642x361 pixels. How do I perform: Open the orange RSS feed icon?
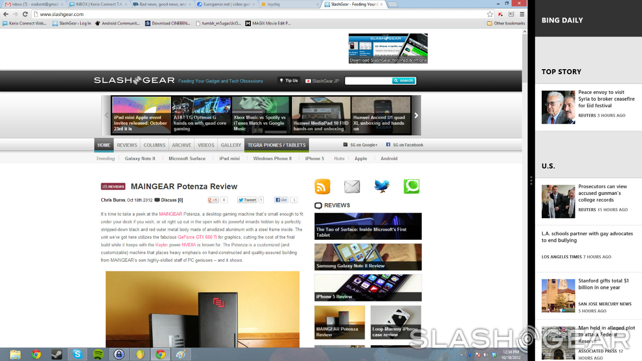[323, 187]
